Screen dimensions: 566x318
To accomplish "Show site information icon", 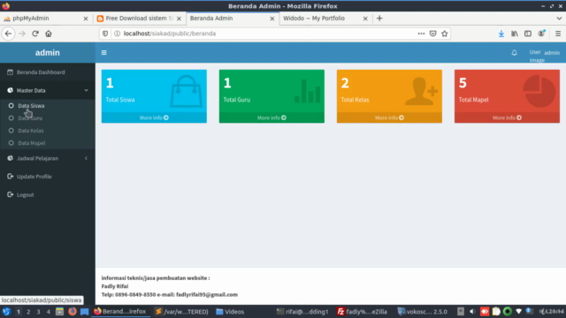I will click(x=117, y=34).
